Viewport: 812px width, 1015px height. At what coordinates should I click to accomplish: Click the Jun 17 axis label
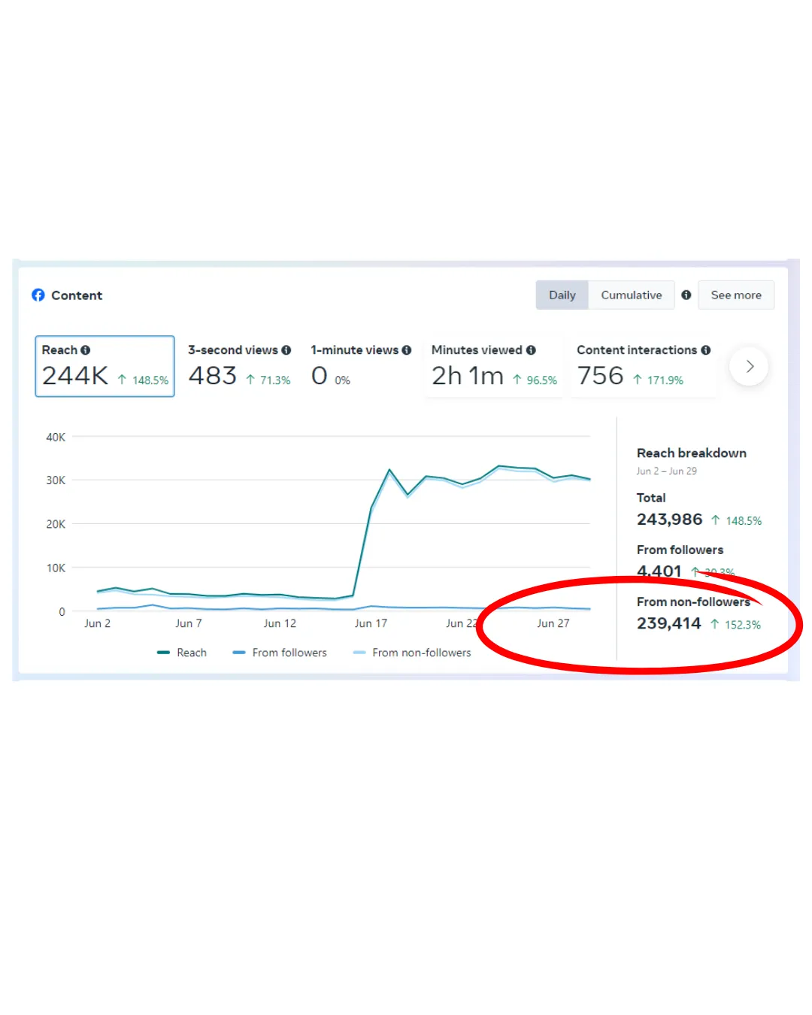coord(371,623)
